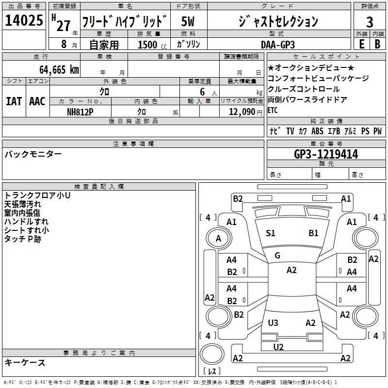The image size is (388, 388).
Task: Select the ナビ equipment indicator
Action: tap(275, 131)
